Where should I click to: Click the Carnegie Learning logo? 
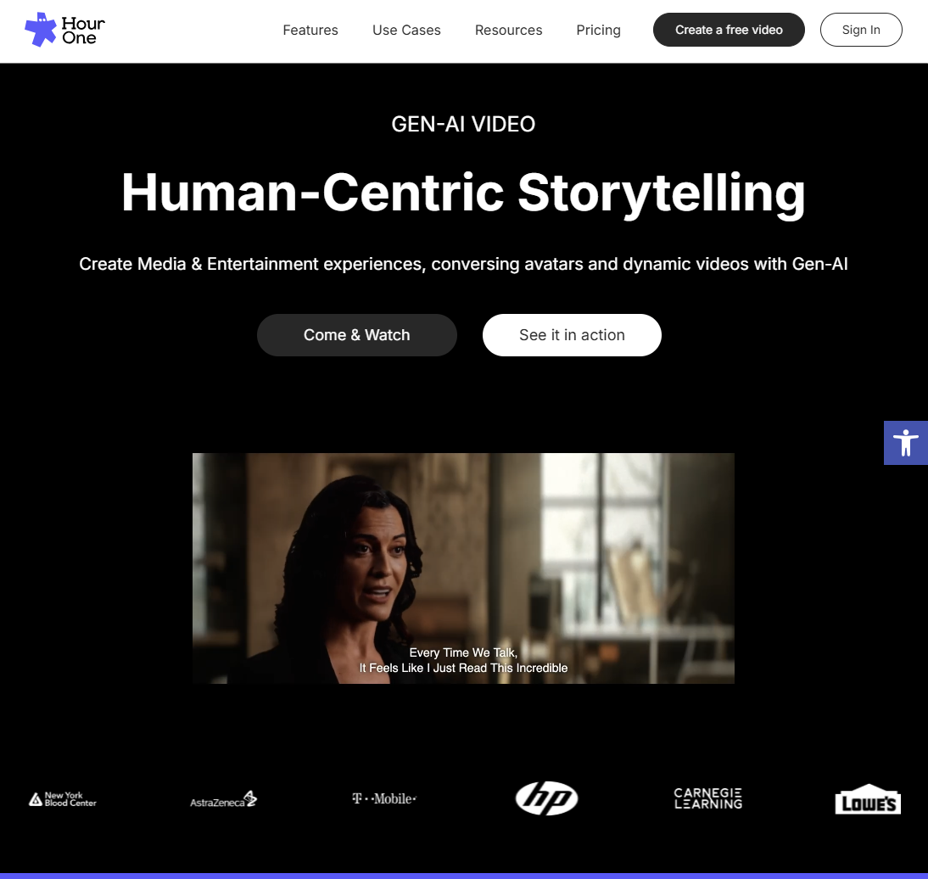707,798
